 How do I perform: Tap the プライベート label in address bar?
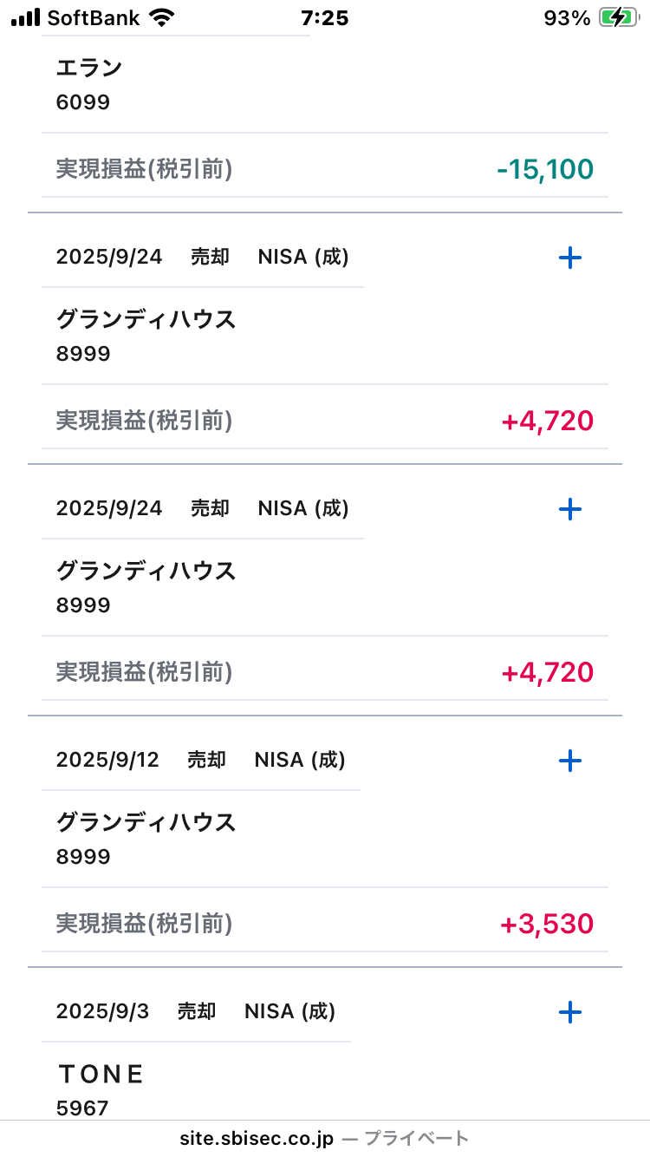tap(417, 1138)
